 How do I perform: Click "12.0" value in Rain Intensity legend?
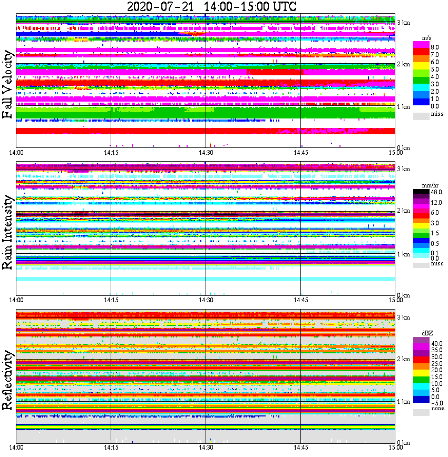pos(436,202)
